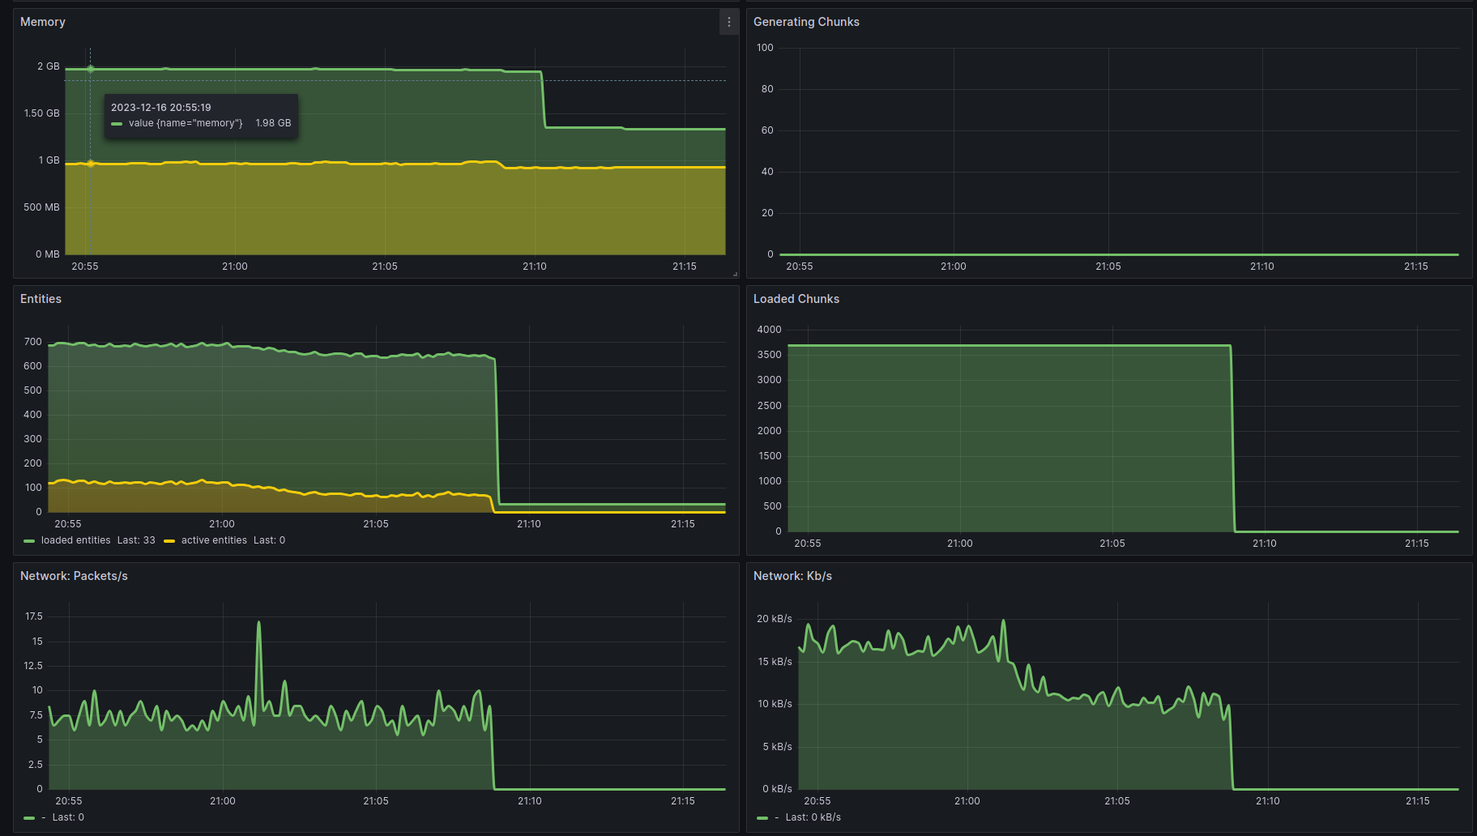Open the Entities panel title
The height and width of the screenshot is (836, 1477).
pos(41,299)
